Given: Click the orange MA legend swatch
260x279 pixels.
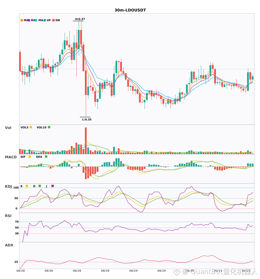Looking at the screenshot, I should point(22,20).
